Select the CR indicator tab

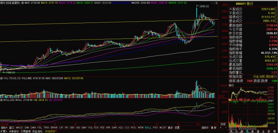[x=61, y=127]
